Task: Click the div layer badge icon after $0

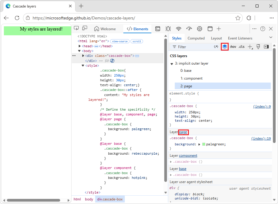Action: [112, 61]
